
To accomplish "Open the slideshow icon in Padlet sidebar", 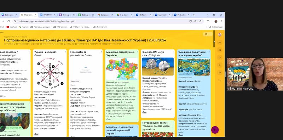I will pos(220,50).
